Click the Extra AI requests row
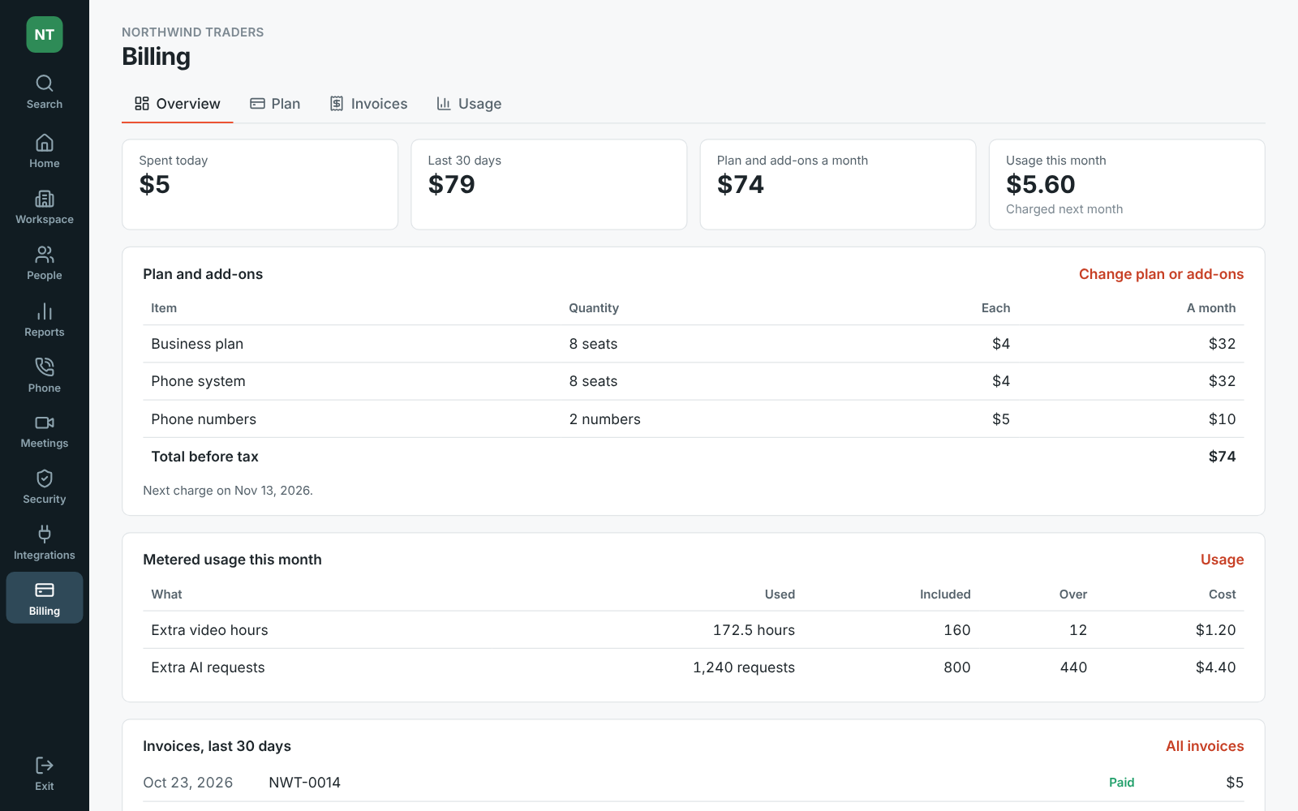The height and width of the screenshot is (811, 1298). [x=694, y=667]
